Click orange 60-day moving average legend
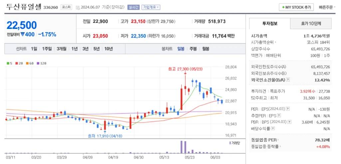341x164 pixels. point(29,63)
